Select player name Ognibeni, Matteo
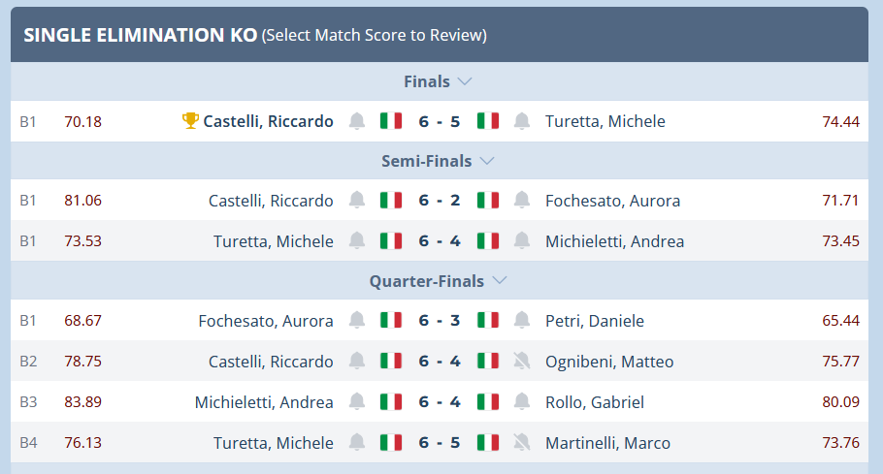This screenshot has height=474, width=883. point(609,361)
